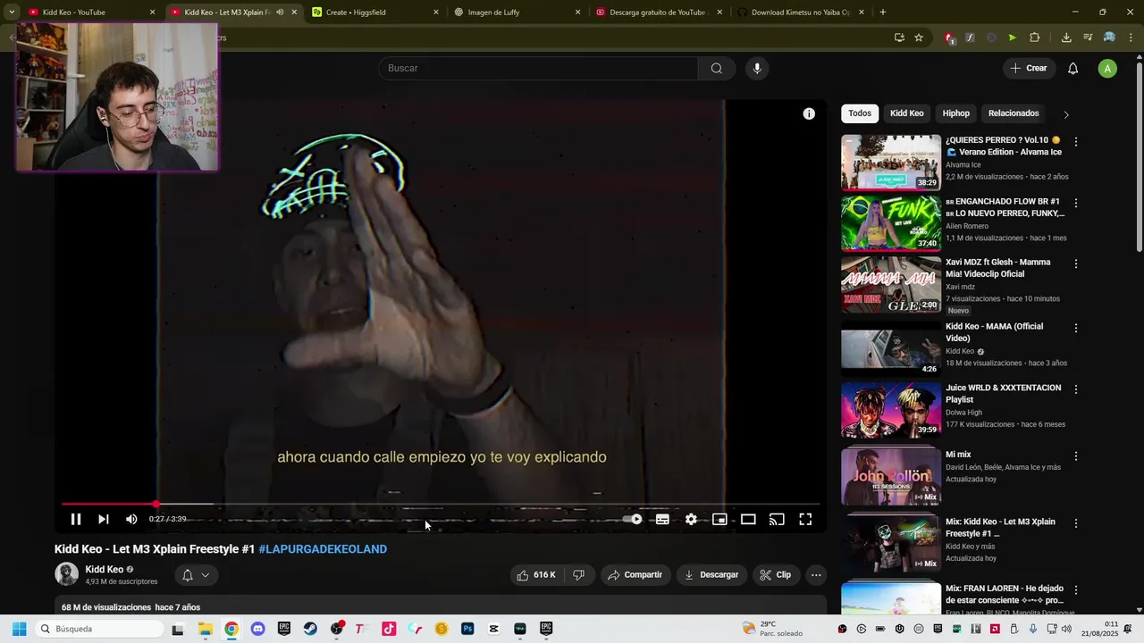The image size is (1144, 643).
Task: Open tab search dropdown at top-left
Action: coord(12,13)
